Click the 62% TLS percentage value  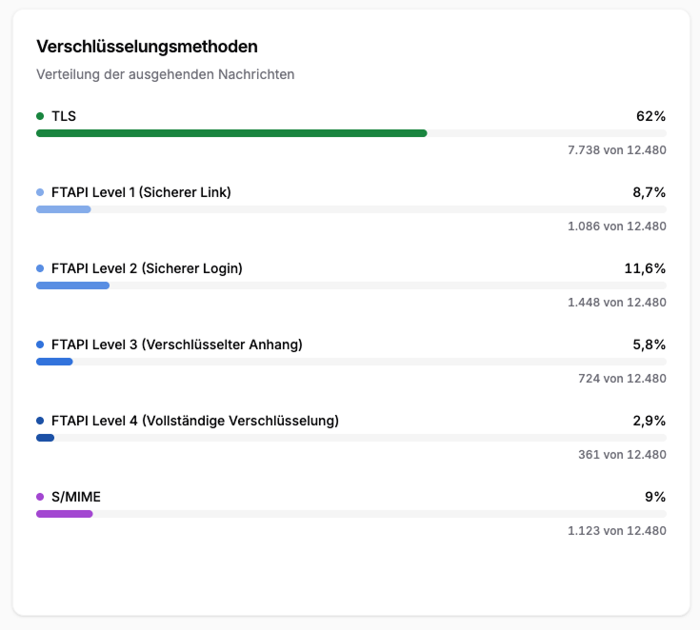coord(650,116)
